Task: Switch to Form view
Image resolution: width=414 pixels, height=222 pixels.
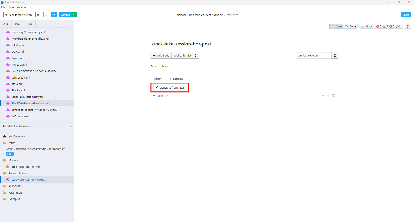Action: [x=336, y=26]
